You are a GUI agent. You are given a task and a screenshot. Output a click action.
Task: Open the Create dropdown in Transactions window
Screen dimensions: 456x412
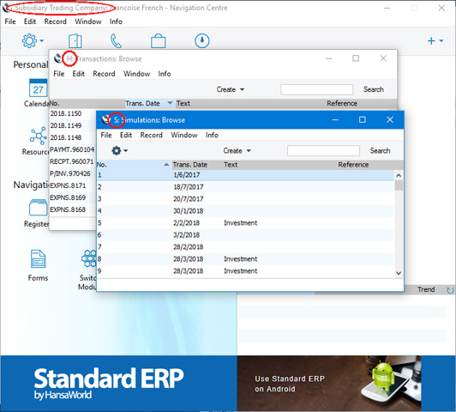(x=230, y=89)
